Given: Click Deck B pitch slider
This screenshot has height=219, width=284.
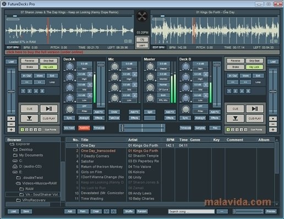Looking at the screenshot, I should click(x=273, y=91).
